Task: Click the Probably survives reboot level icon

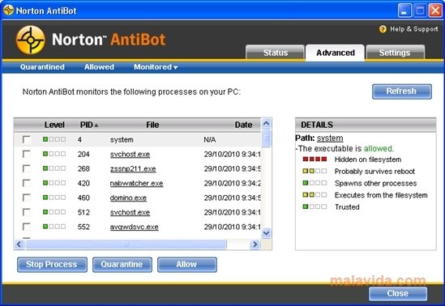Action: [314, 171]
